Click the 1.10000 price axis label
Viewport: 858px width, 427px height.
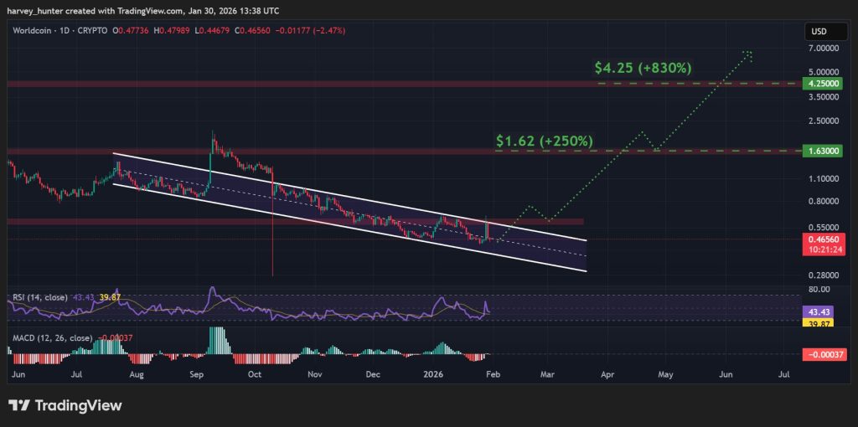tap(822, 179)
